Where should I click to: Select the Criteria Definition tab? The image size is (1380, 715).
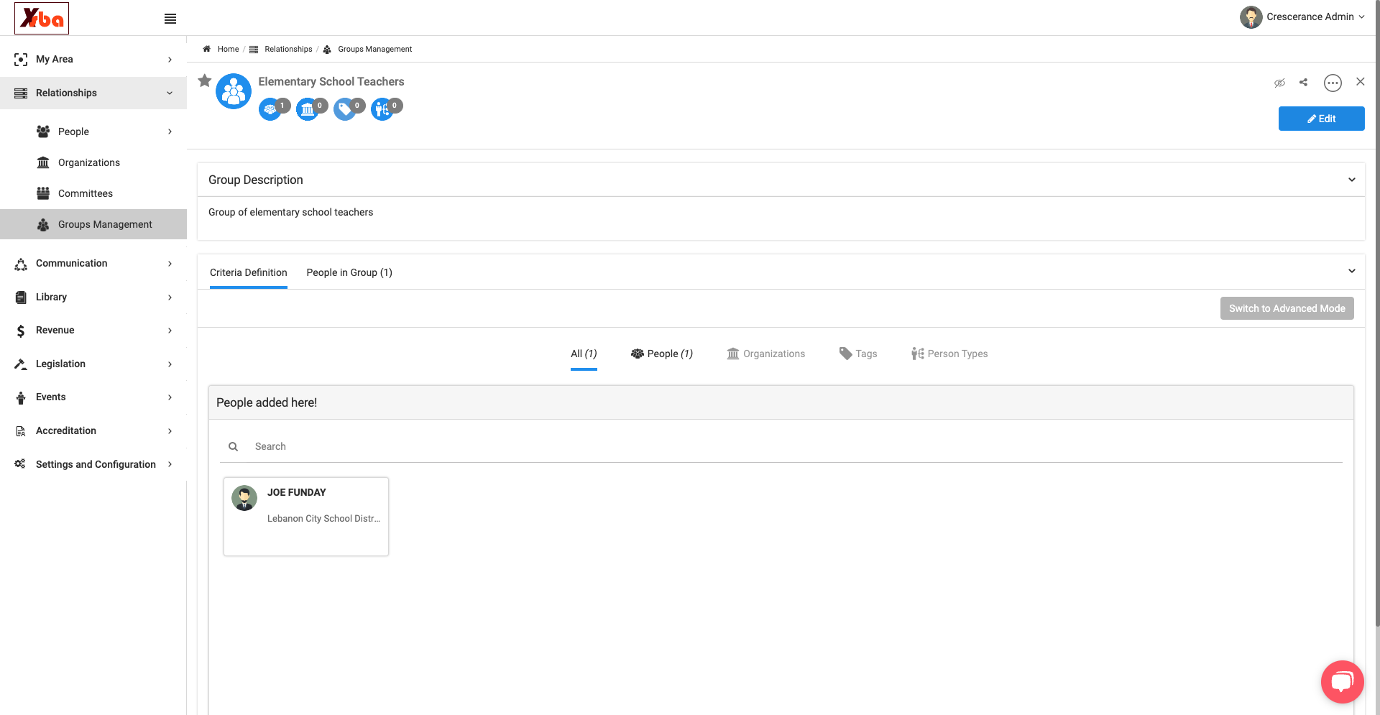coord(249,272)
